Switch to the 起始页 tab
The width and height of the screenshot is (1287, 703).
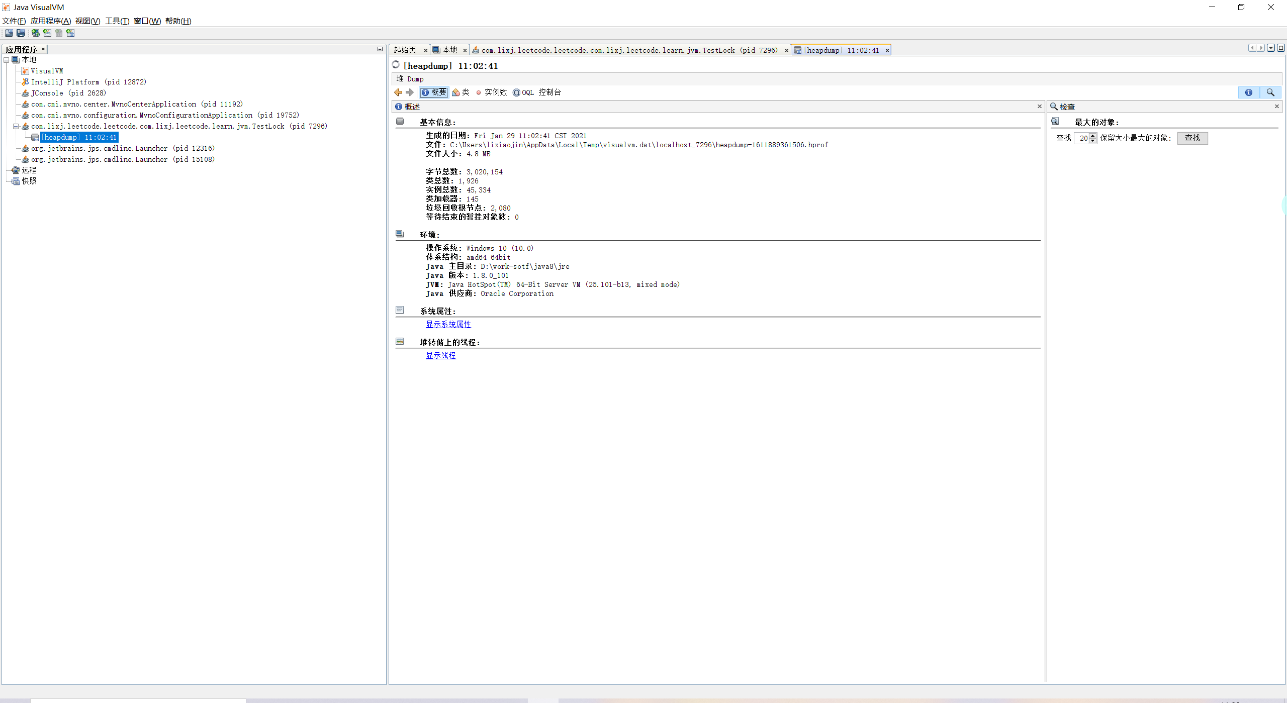click(405, 50)
